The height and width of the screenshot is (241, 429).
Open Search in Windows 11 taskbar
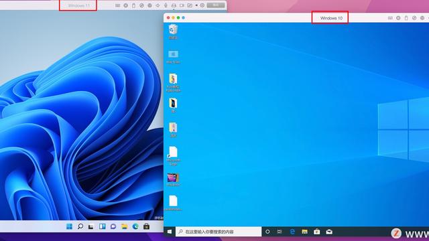80,226
